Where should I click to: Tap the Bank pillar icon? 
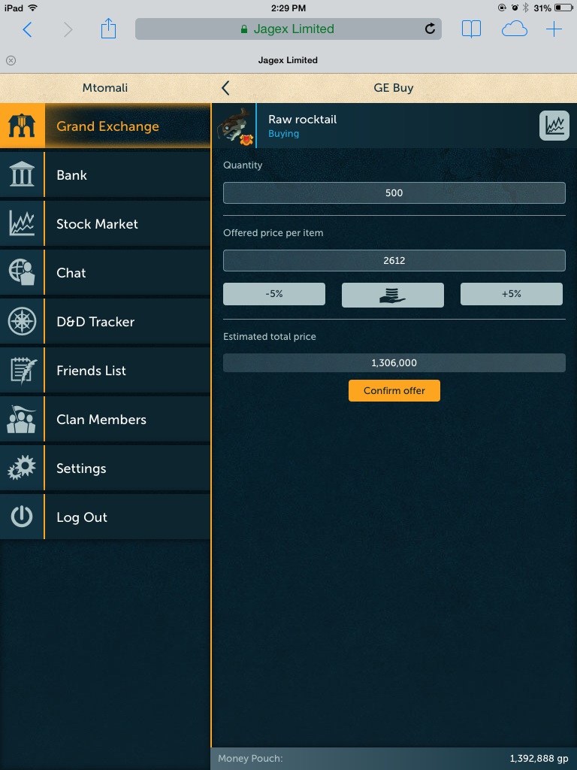click(22, 175)
